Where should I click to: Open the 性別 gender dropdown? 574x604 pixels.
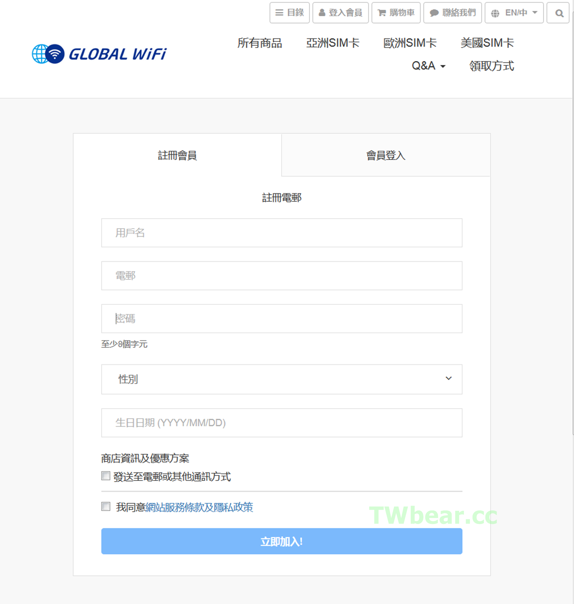282,379
